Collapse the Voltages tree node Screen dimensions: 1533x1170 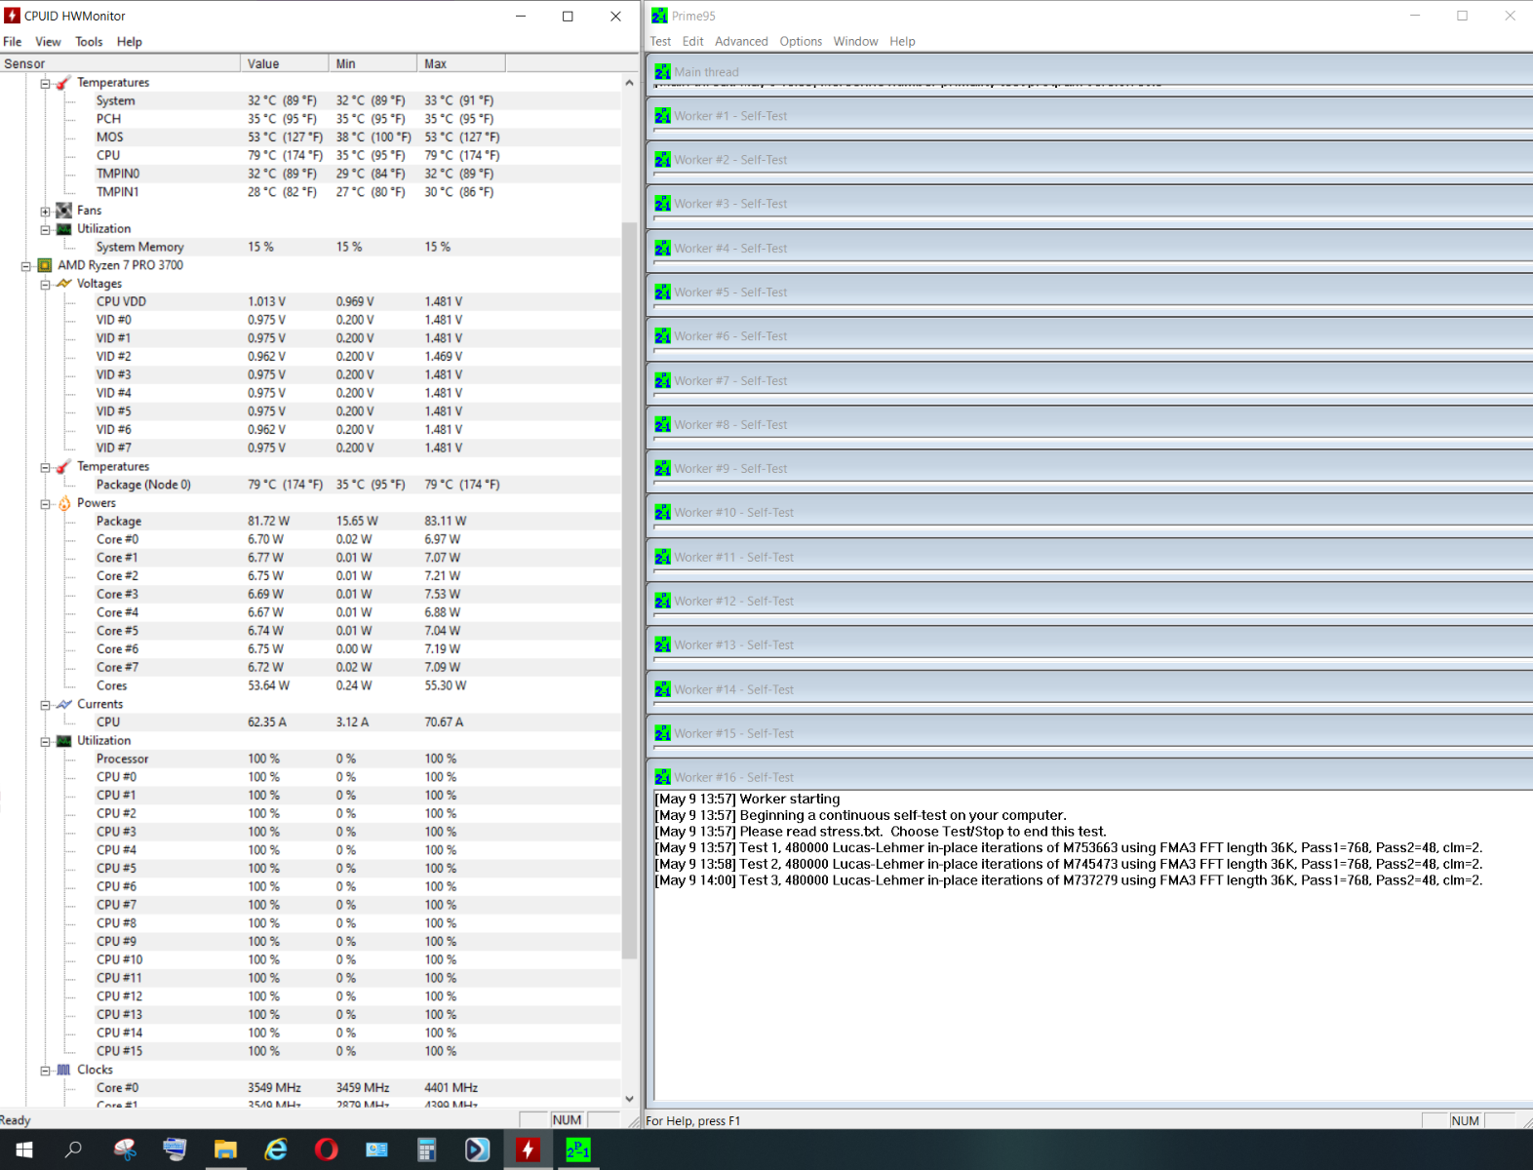click(x=45, y=284)
